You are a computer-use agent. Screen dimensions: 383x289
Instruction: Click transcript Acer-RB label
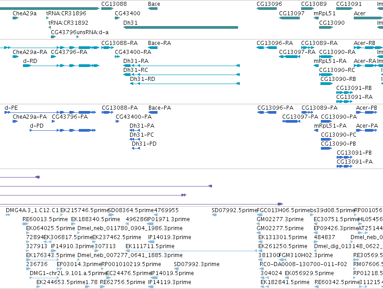(364, 43)
